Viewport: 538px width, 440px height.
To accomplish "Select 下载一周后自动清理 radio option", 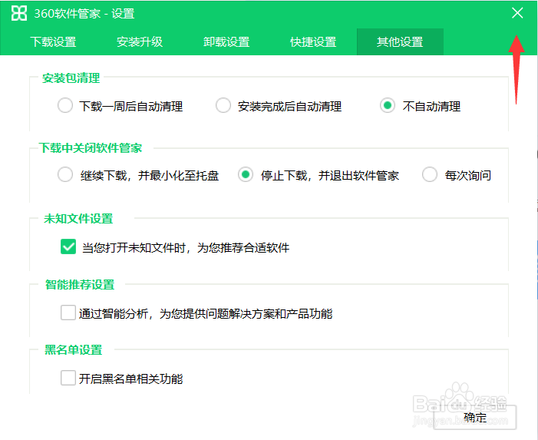I will (x=65, y=105).
